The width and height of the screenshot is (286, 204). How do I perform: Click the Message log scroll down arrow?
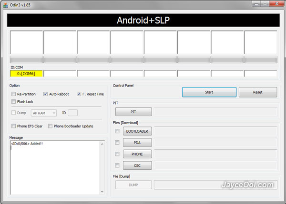pyautogui.click(x=102, y=192)
